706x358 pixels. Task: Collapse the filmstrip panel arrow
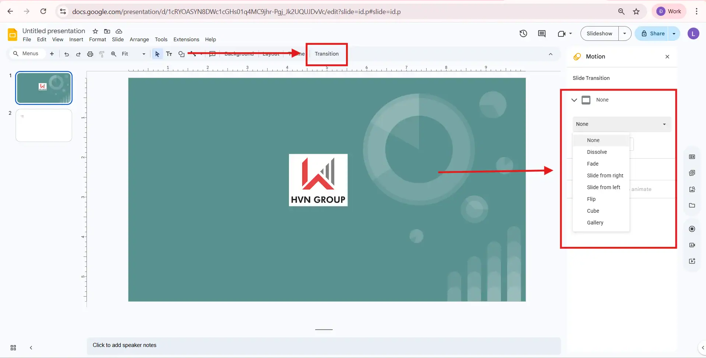[x=31, y=348]
